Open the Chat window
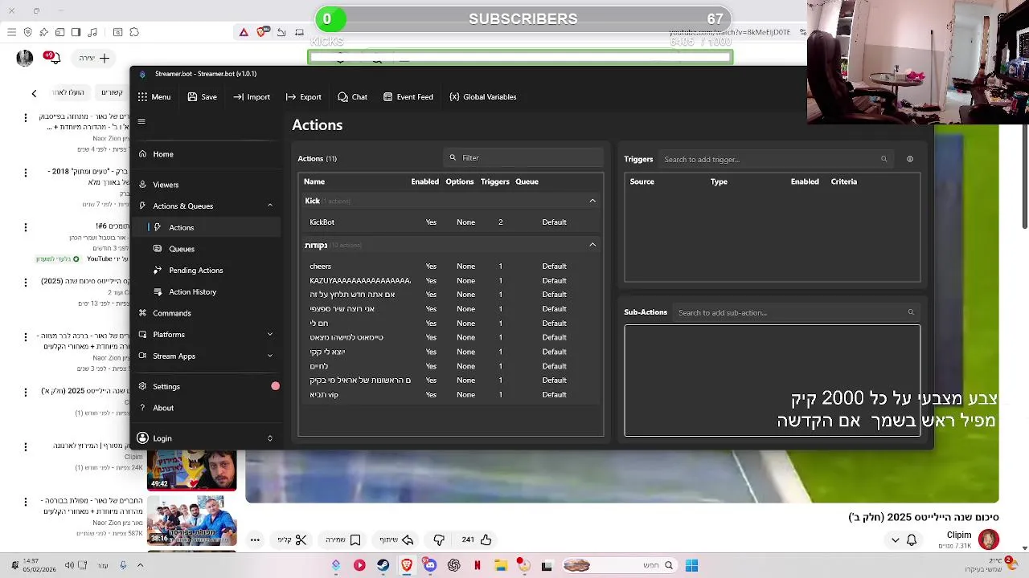 coord(352,97)
